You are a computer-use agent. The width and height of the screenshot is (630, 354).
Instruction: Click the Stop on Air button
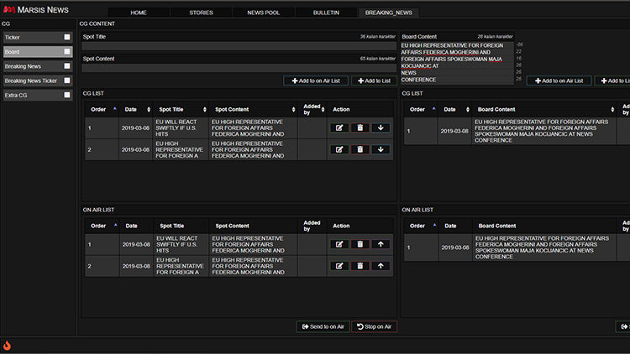coord(375,326)
